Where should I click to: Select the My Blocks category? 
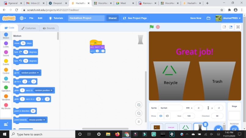pos(6,106)
